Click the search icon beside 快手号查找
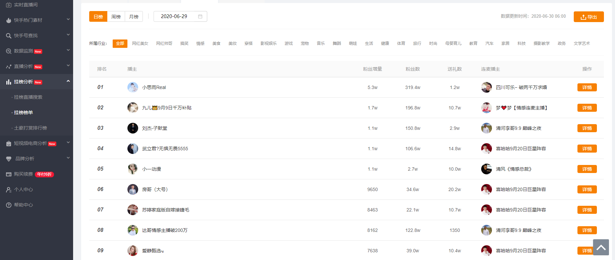The image size is (615, 260). tap(9, 36)
